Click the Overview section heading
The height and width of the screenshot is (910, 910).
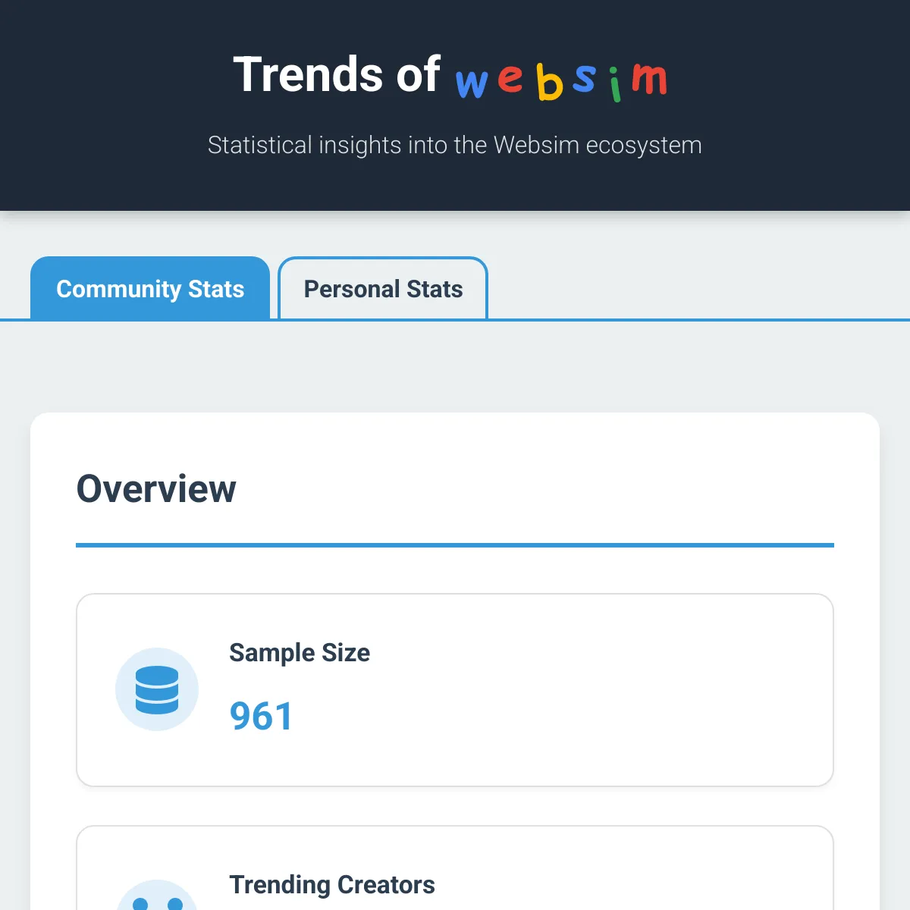click(156, 489)
